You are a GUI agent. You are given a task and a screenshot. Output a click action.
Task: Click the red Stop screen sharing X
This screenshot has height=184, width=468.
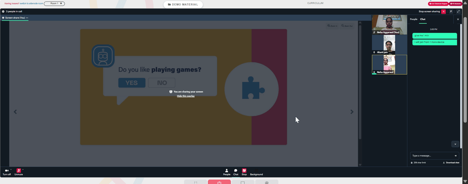point(444,11)
